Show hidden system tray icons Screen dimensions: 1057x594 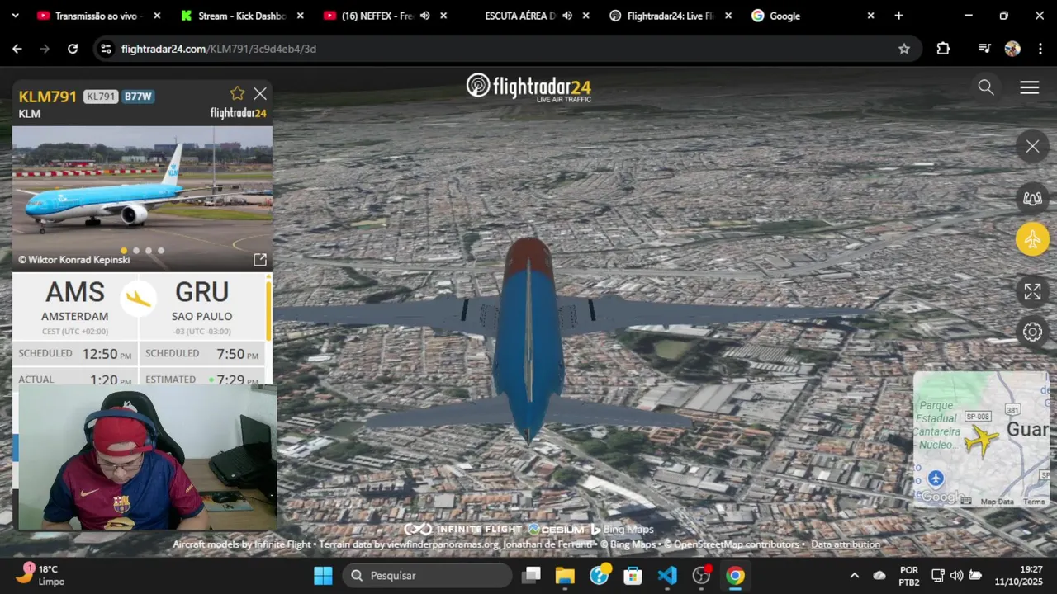click(854, 575)
